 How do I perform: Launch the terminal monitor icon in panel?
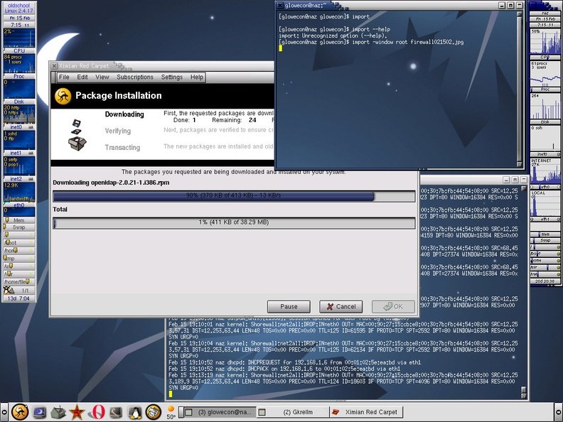point(40,412)
